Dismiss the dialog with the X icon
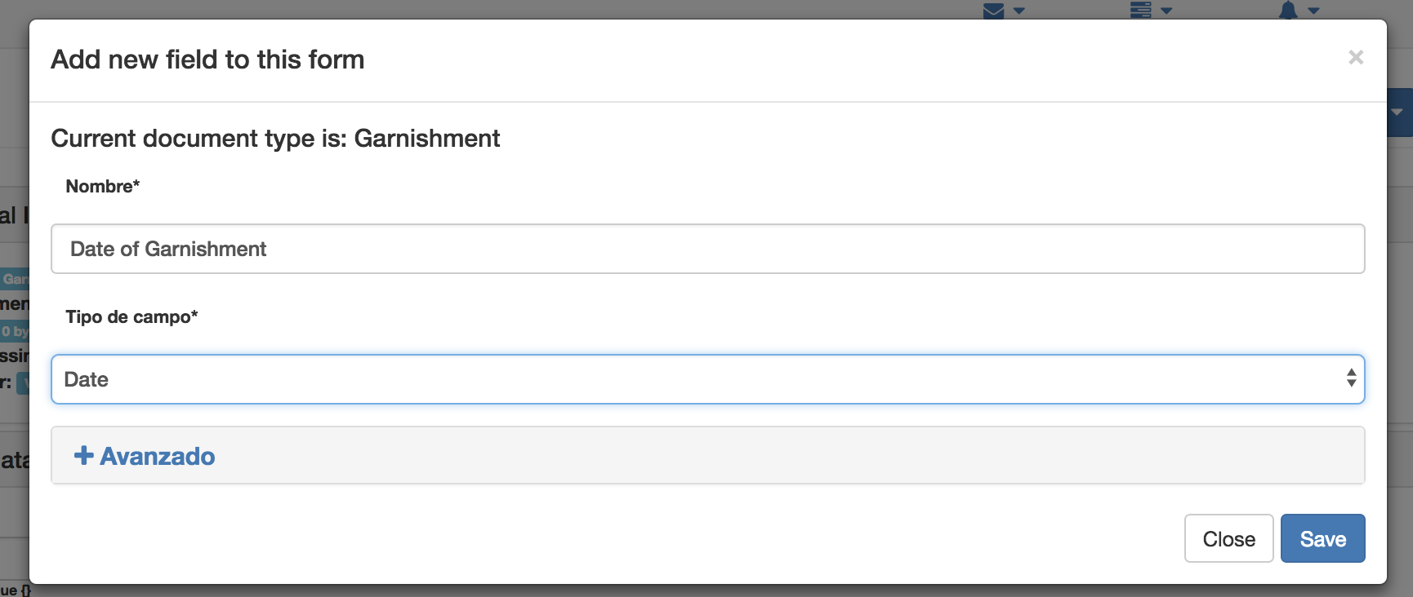Viewport: 1413px width, 597px height. (x=1356, y=57)
